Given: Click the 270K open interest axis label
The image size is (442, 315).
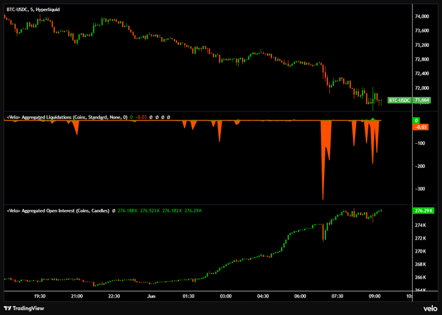Looking at the screenshot, I should pyautogui.click(x=421, y=251).
